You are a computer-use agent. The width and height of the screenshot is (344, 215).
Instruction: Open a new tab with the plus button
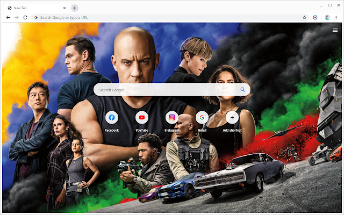[x=75, y=8]
